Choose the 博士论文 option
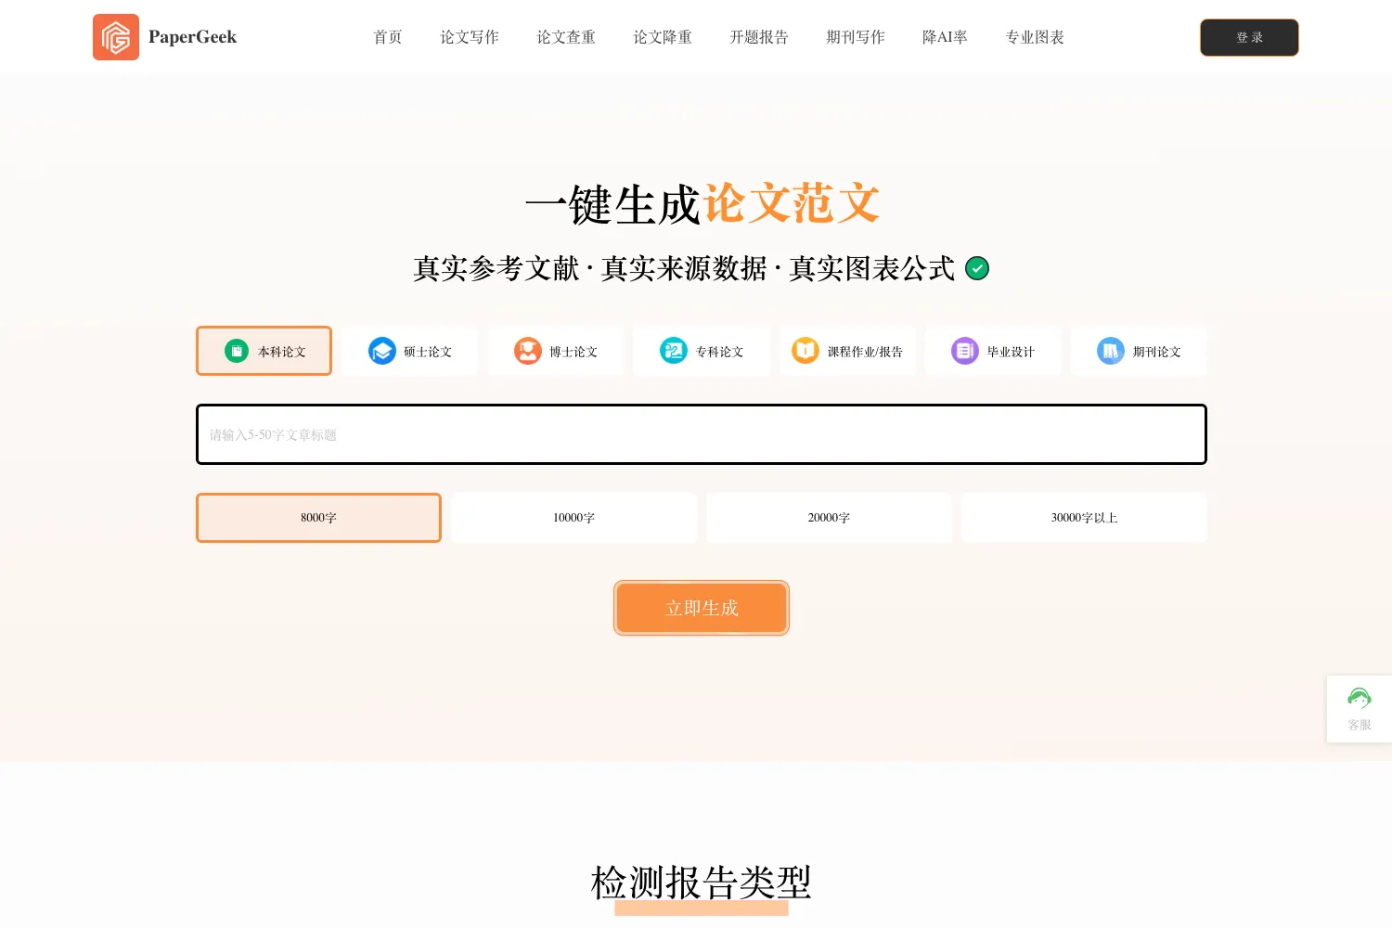Screen dimensions: 1392x928 tap(555, 351)
